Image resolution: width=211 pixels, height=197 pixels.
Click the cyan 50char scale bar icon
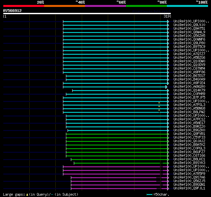pyautogui.click(x=149, y=195)
